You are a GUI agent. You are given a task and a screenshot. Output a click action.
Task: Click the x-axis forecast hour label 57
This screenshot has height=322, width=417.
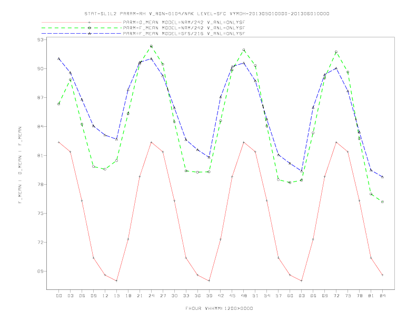(x=279, y=296)
